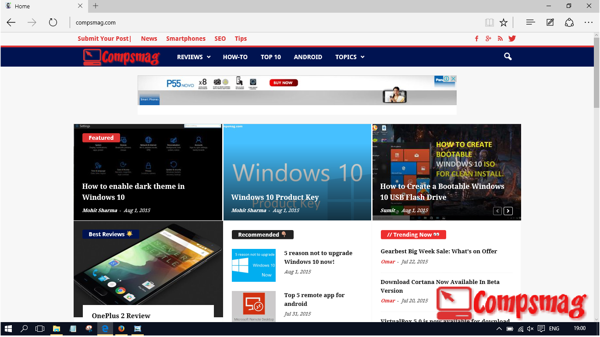Open the TOP 10 section
This screenshot has width=600, height=337.
(x=271, y=57)
